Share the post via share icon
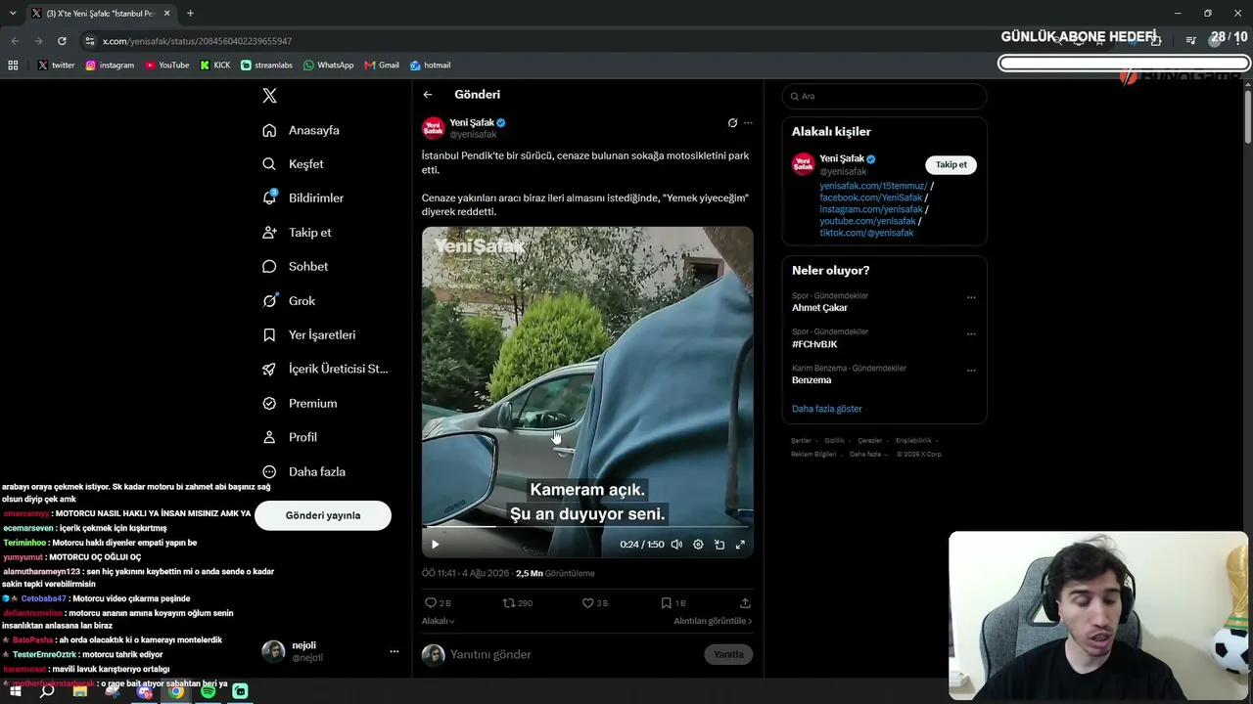The image size is (1253, 704). coord(745,603)
